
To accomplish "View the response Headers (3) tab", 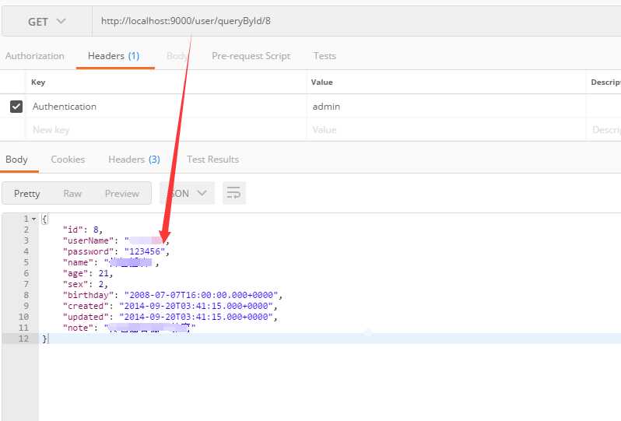I will [x=134, y=160].
